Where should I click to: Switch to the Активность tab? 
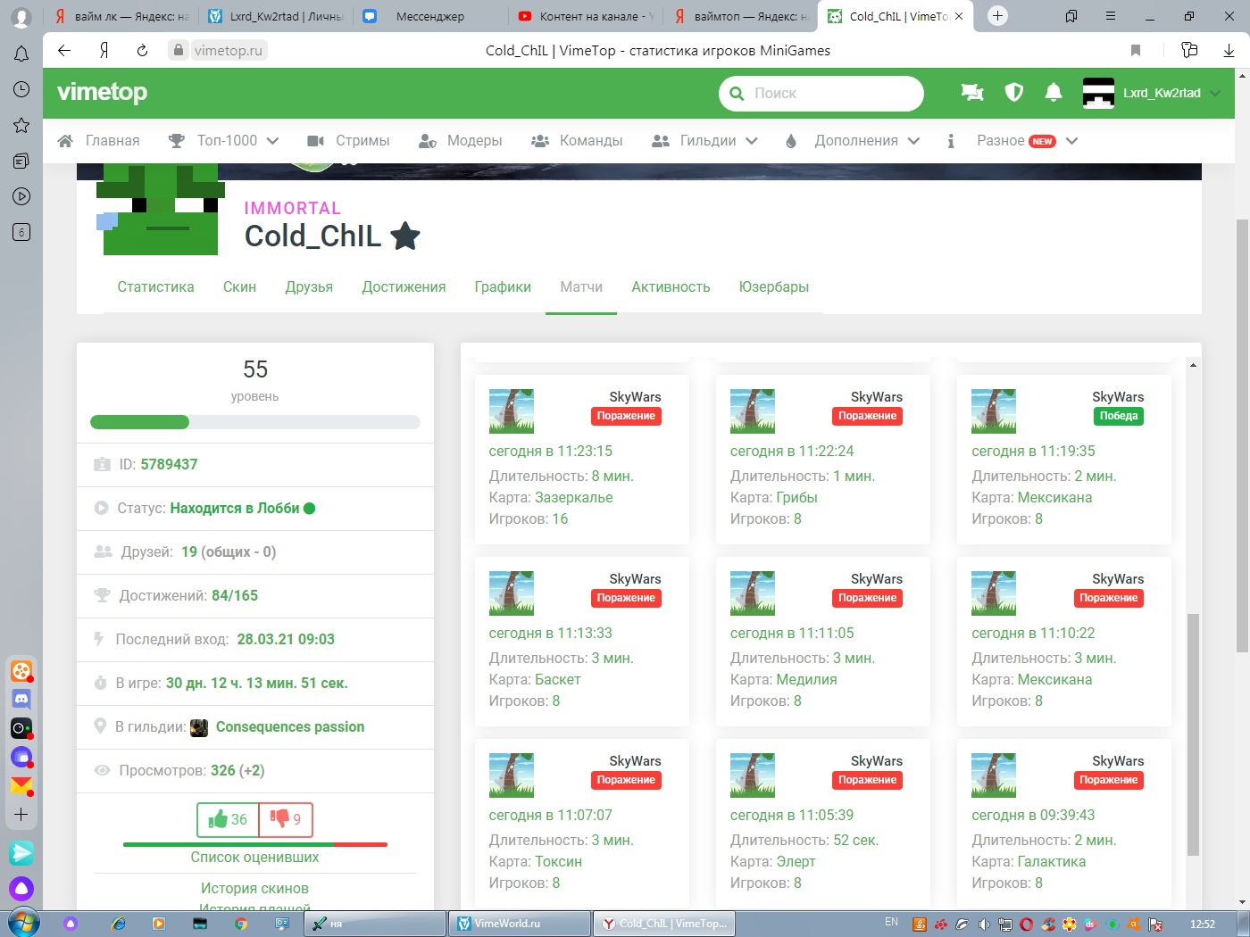(671, 286)
